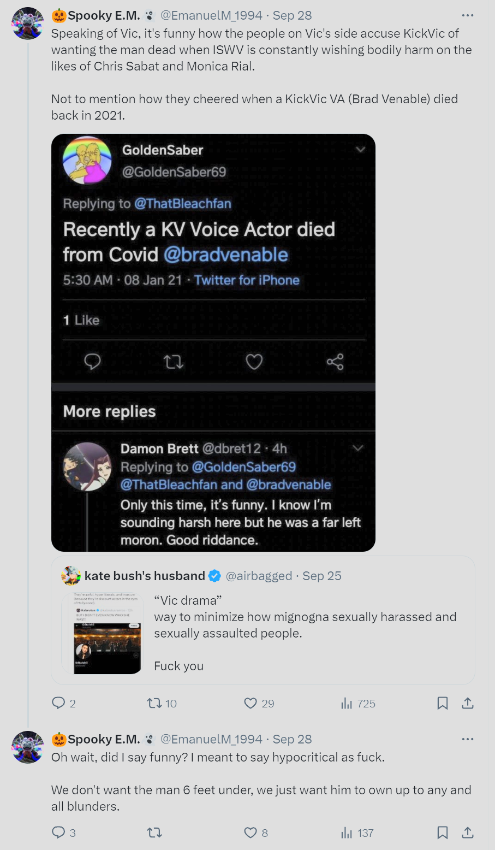Open replies on the bottom tweet
This screenshot has height=850, width=495.
click(x=59, y=833)
